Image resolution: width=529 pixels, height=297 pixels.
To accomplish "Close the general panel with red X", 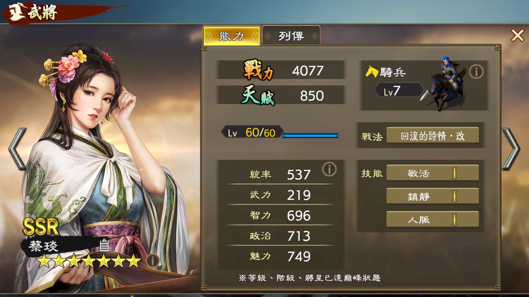I will coord(517,35).
